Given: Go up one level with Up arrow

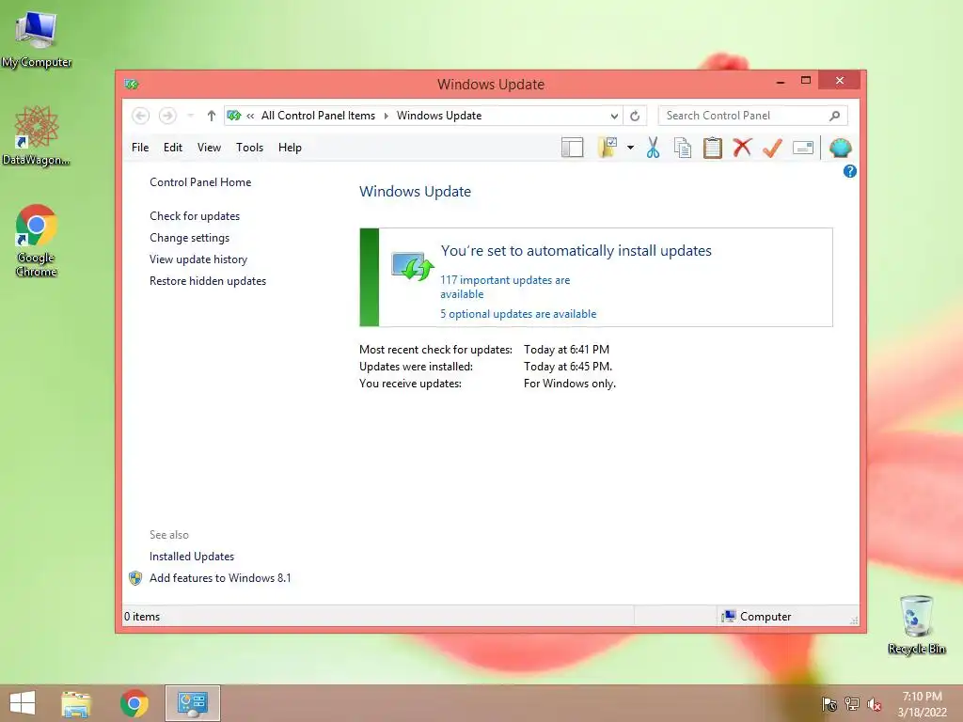Looking at the screenshot, I should point(212,116).
